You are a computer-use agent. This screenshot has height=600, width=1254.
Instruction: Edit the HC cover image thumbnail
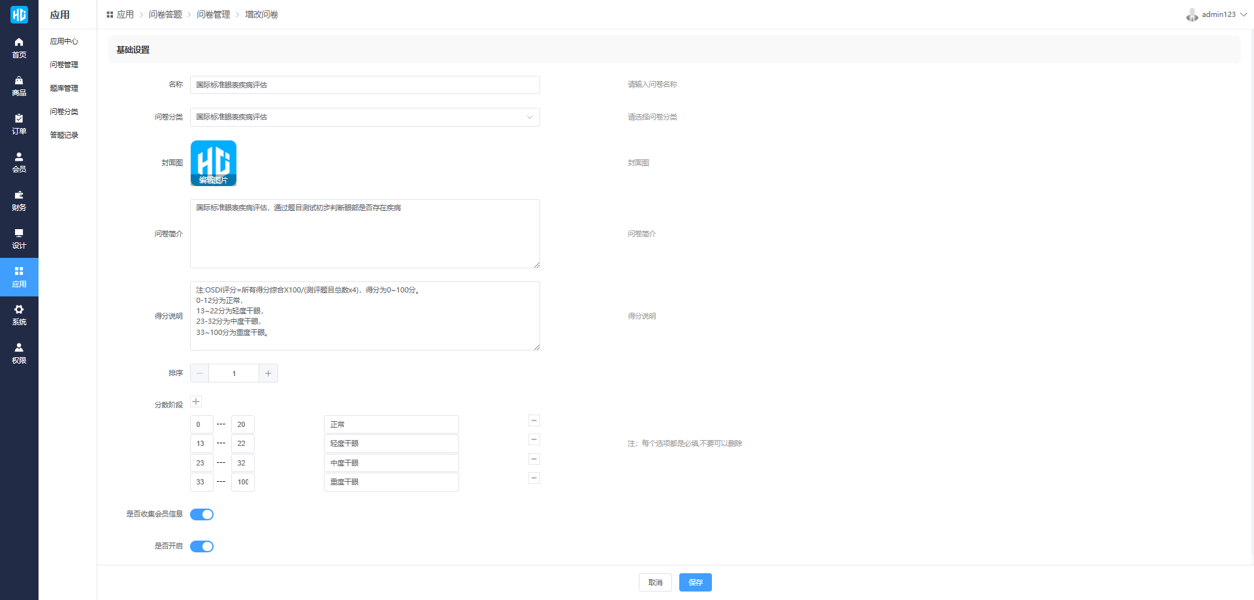coord(214,163)
